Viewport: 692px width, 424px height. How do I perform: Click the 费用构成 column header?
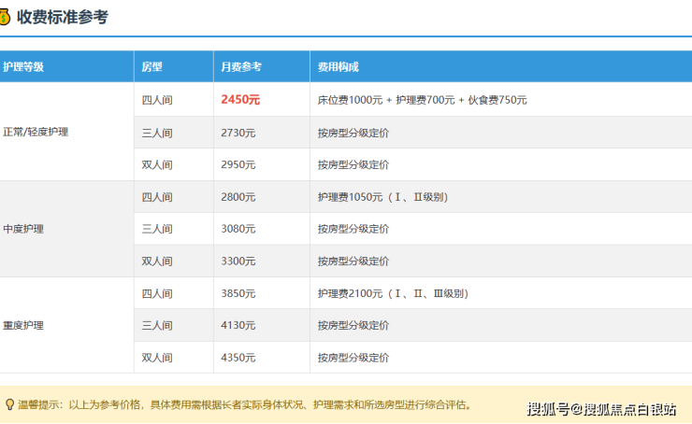(338, 67)
